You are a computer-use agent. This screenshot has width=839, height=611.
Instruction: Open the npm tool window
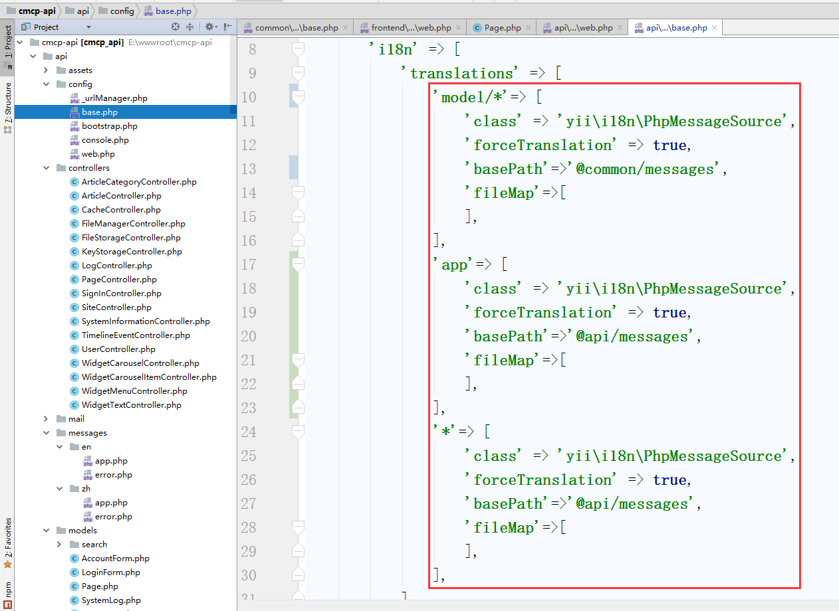[x=7, y=590]
